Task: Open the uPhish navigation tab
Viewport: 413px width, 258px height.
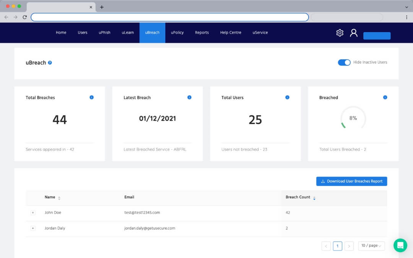Action: click(x=104, y=33)
